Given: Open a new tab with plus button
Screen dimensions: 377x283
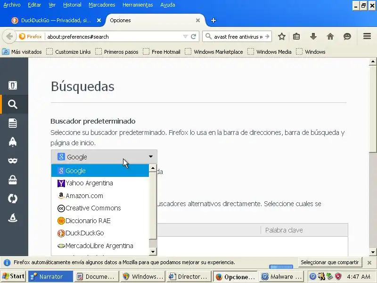Looking at the screenshot, I should click(213, 20).
